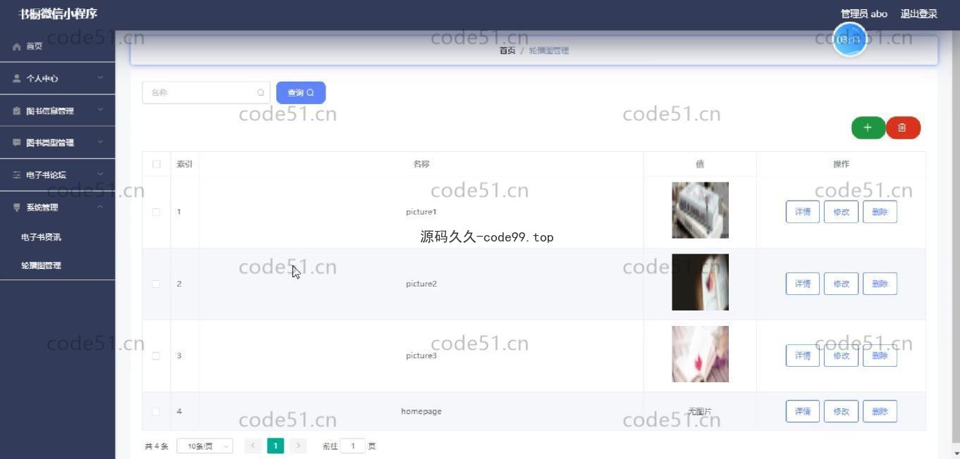Viewport: 960px width, 459px height.
Task: Click the 无图片 cell text
Action: [700, 411]
